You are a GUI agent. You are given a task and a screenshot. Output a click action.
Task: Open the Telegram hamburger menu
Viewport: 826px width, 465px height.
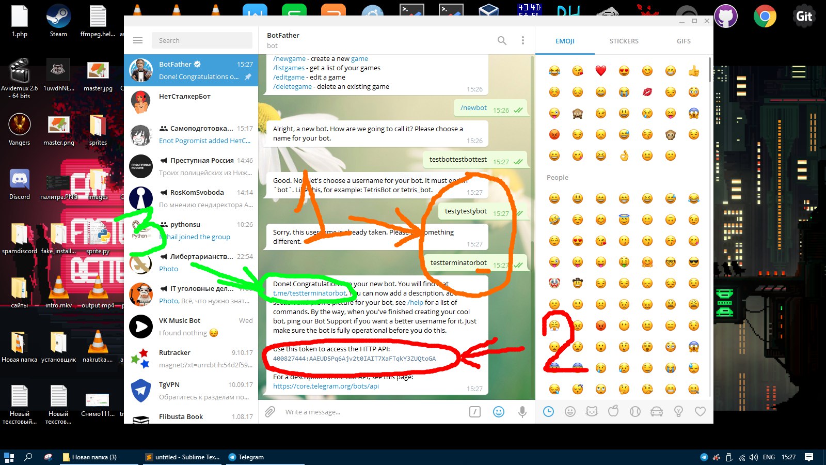pyautogui.click(x=137, y=40)
